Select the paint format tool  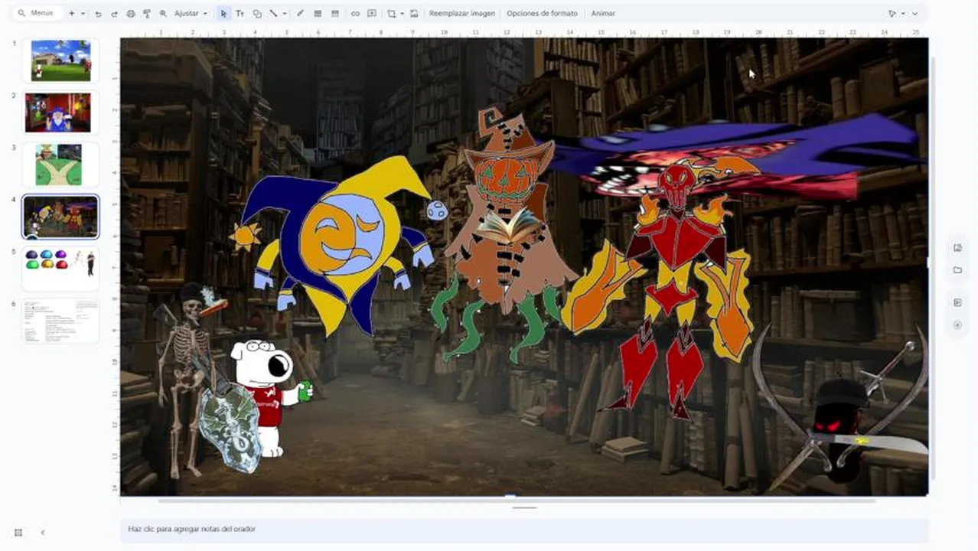pos(147,13)
